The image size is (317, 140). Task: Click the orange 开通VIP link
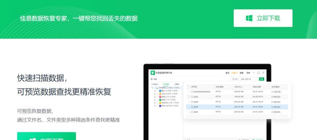tap(234, 73)
